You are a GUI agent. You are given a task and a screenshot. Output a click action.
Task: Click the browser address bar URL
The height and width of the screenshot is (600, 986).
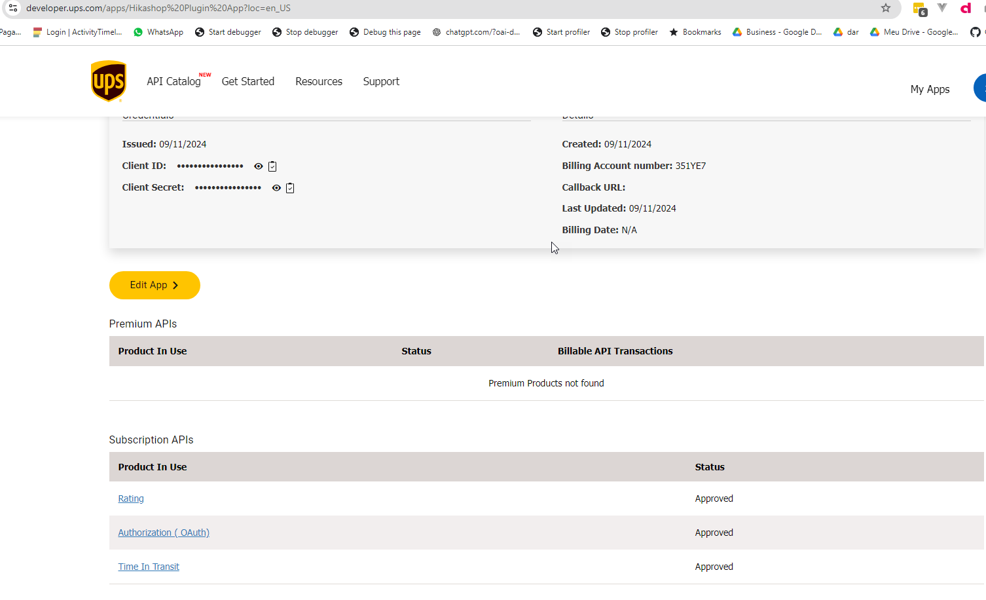[x=158, y=8]
